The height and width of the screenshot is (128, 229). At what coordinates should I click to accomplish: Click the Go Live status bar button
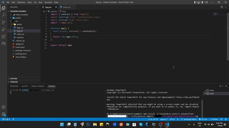[203, 119]
